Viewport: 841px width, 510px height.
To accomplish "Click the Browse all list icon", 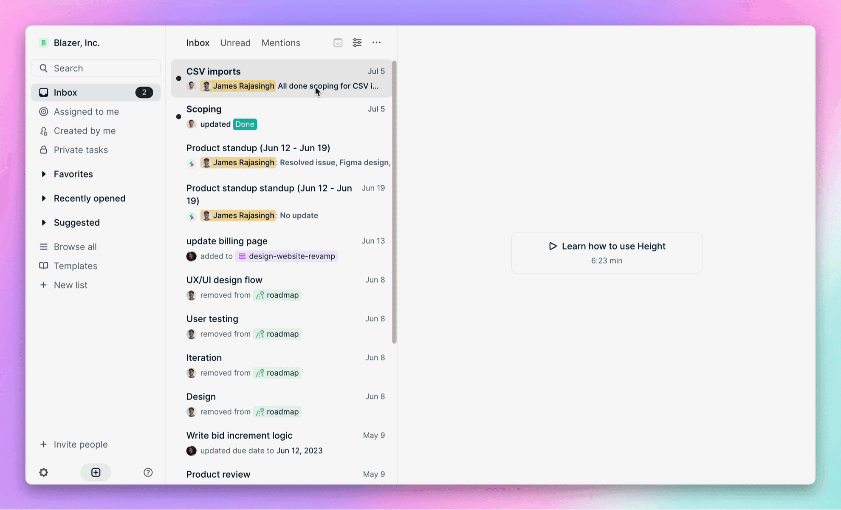I will coord(43,246).
